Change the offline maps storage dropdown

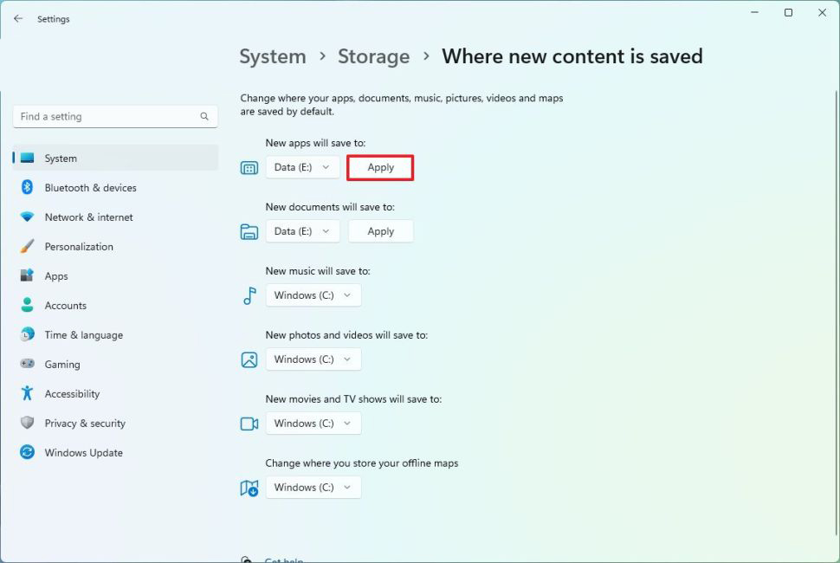tap(313, 488)
